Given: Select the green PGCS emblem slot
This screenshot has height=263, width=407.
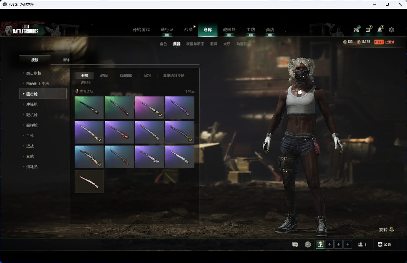Looking at the screenshot, I should click(x=320, y=244).
